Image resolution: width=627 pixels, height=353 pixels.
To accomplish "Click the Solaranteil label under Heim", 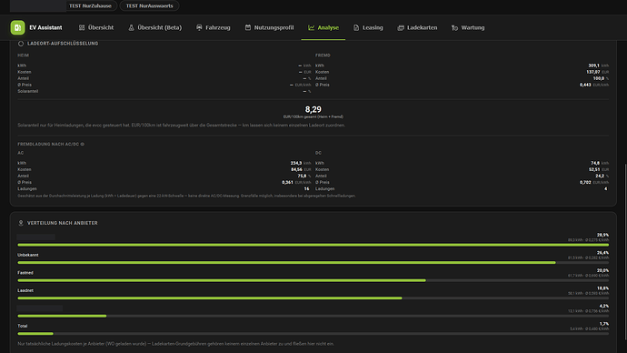I will [x=27, y=91].
